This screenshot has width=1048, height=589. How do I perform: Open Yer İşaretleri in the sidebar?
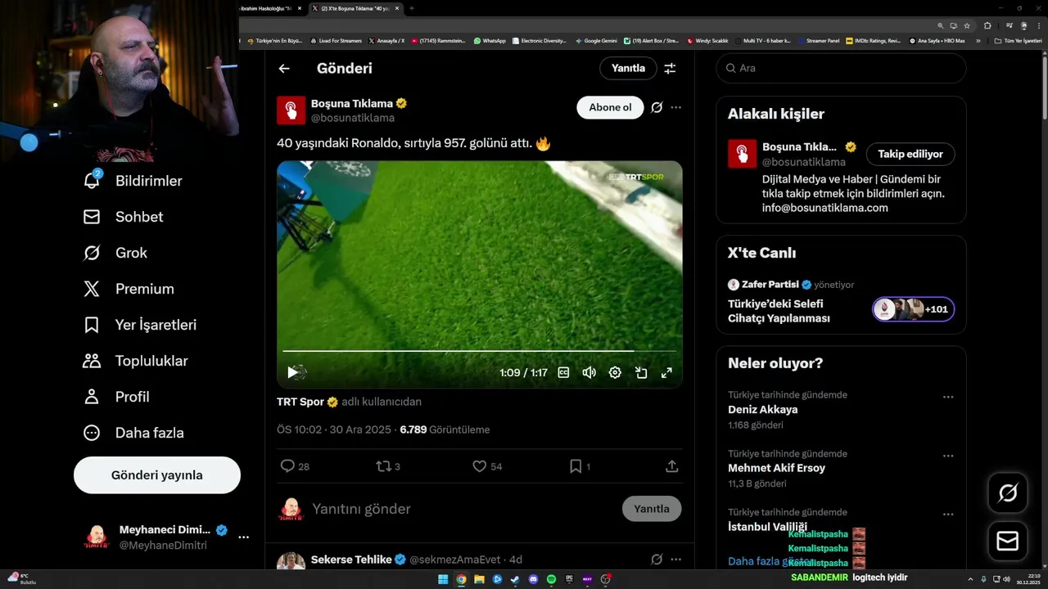140,325
